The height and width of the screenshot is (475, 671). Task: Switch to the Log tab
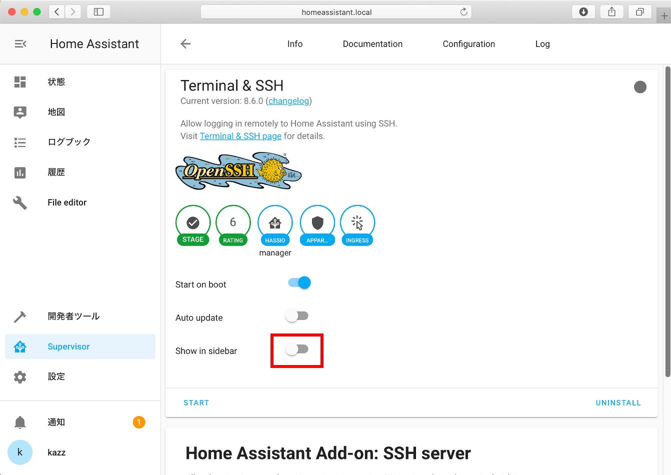point(542,44)
